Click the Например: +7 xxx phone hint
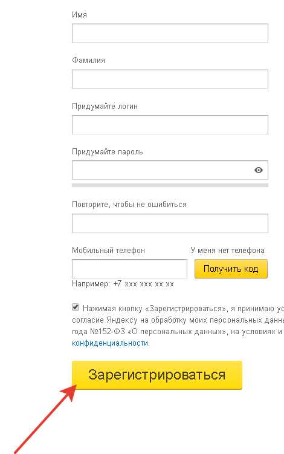The width and height of the screenshot is (284, 454). point(123,284)
